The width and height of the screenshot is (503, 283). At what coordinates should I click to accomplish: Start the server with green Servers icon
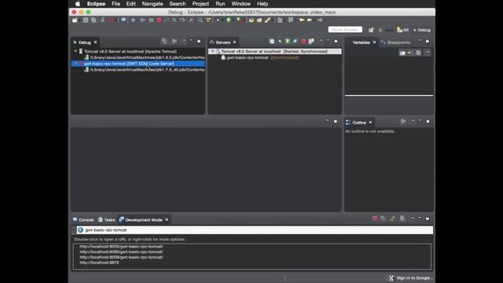click(288, 42)
